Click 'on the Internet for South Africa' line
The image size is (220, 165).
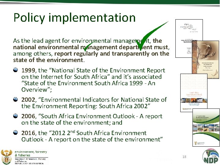tap(91, 77)
